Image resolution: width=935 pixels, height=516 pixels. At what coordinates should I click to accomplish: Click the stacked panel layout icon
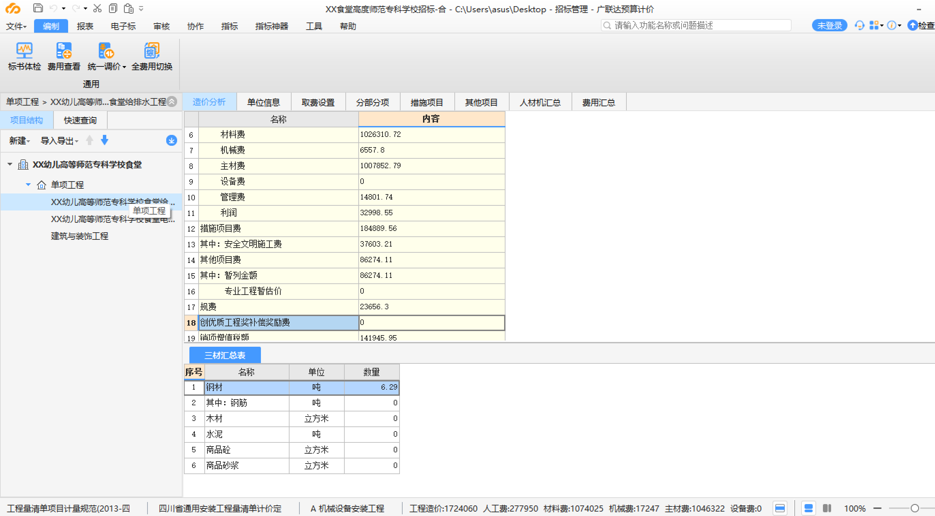(x=809, y=508)
